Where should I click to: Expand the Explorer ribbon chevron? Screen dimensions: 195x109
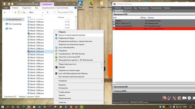pos(73,8)
